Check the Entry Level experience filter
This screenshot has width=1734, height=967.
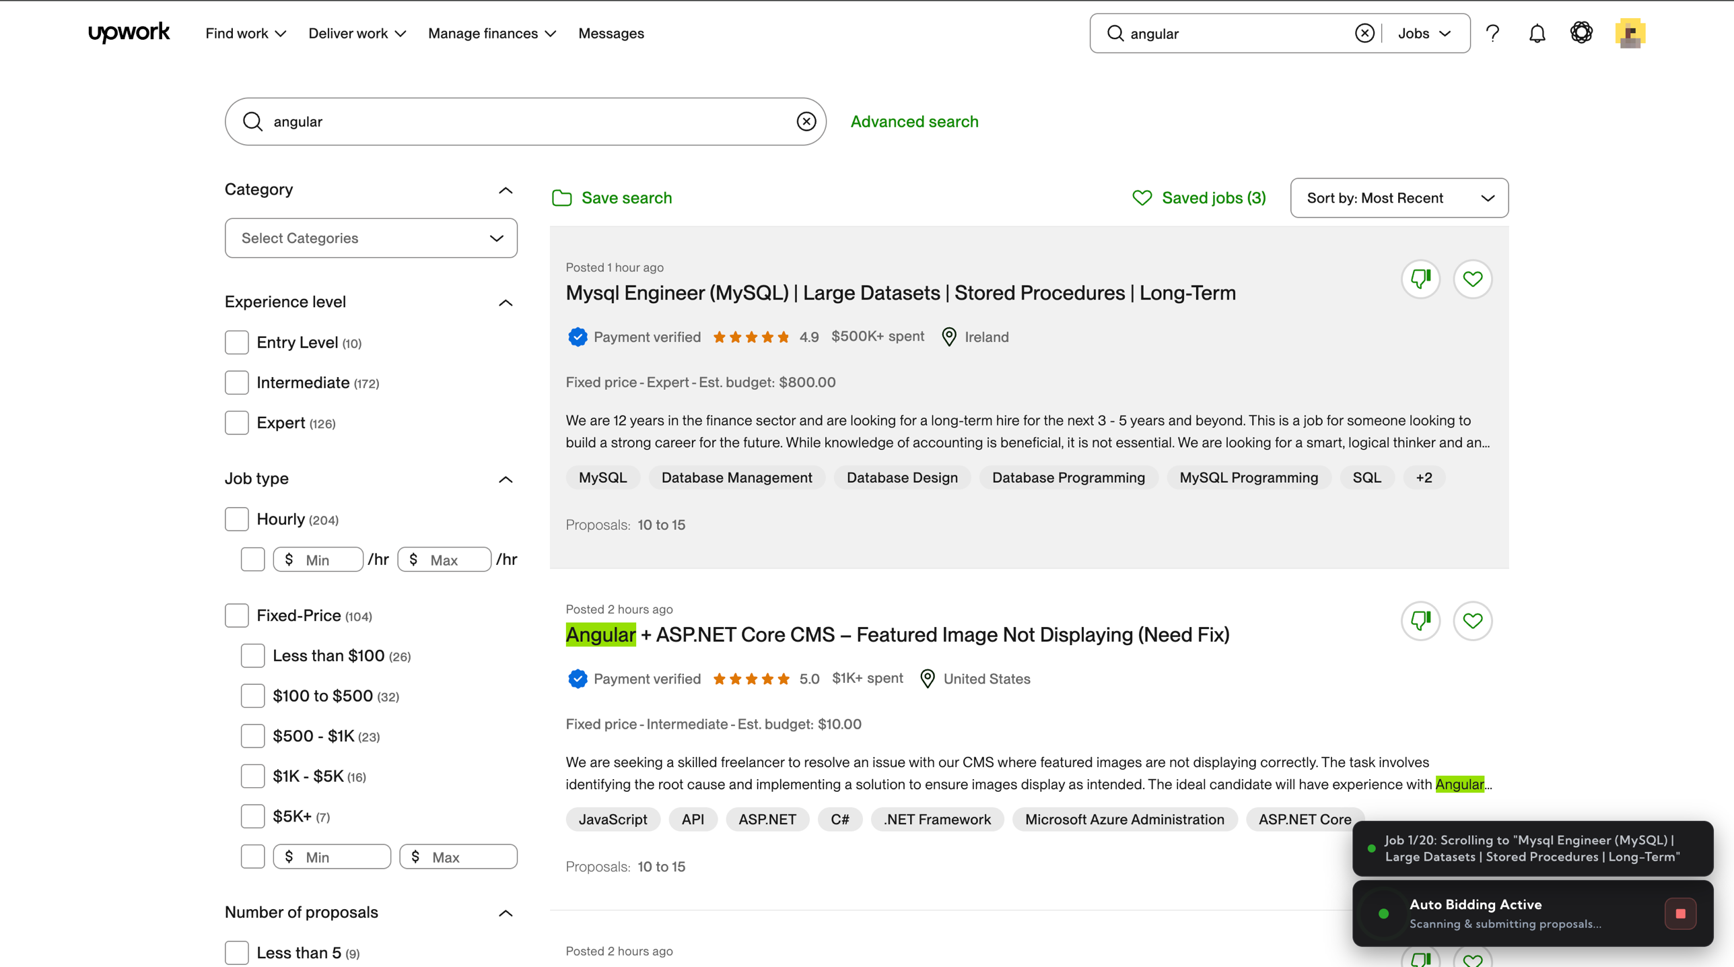[236, 342]
